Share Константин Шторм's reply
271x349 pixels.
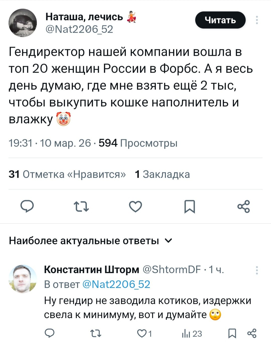[x=252, y=333]
